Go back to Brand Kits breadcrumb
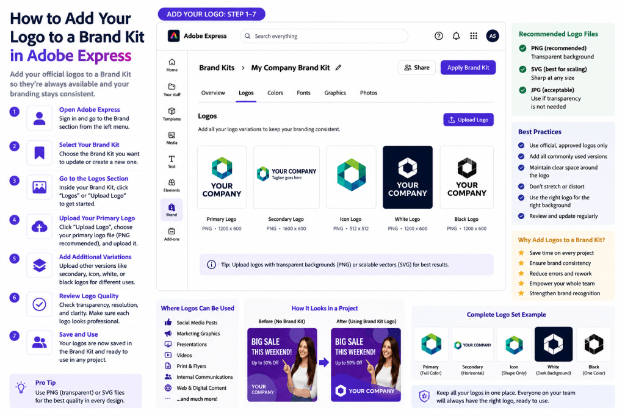This screenshot has height=416, width=625. pyautogui.click(x=217, y=68)
